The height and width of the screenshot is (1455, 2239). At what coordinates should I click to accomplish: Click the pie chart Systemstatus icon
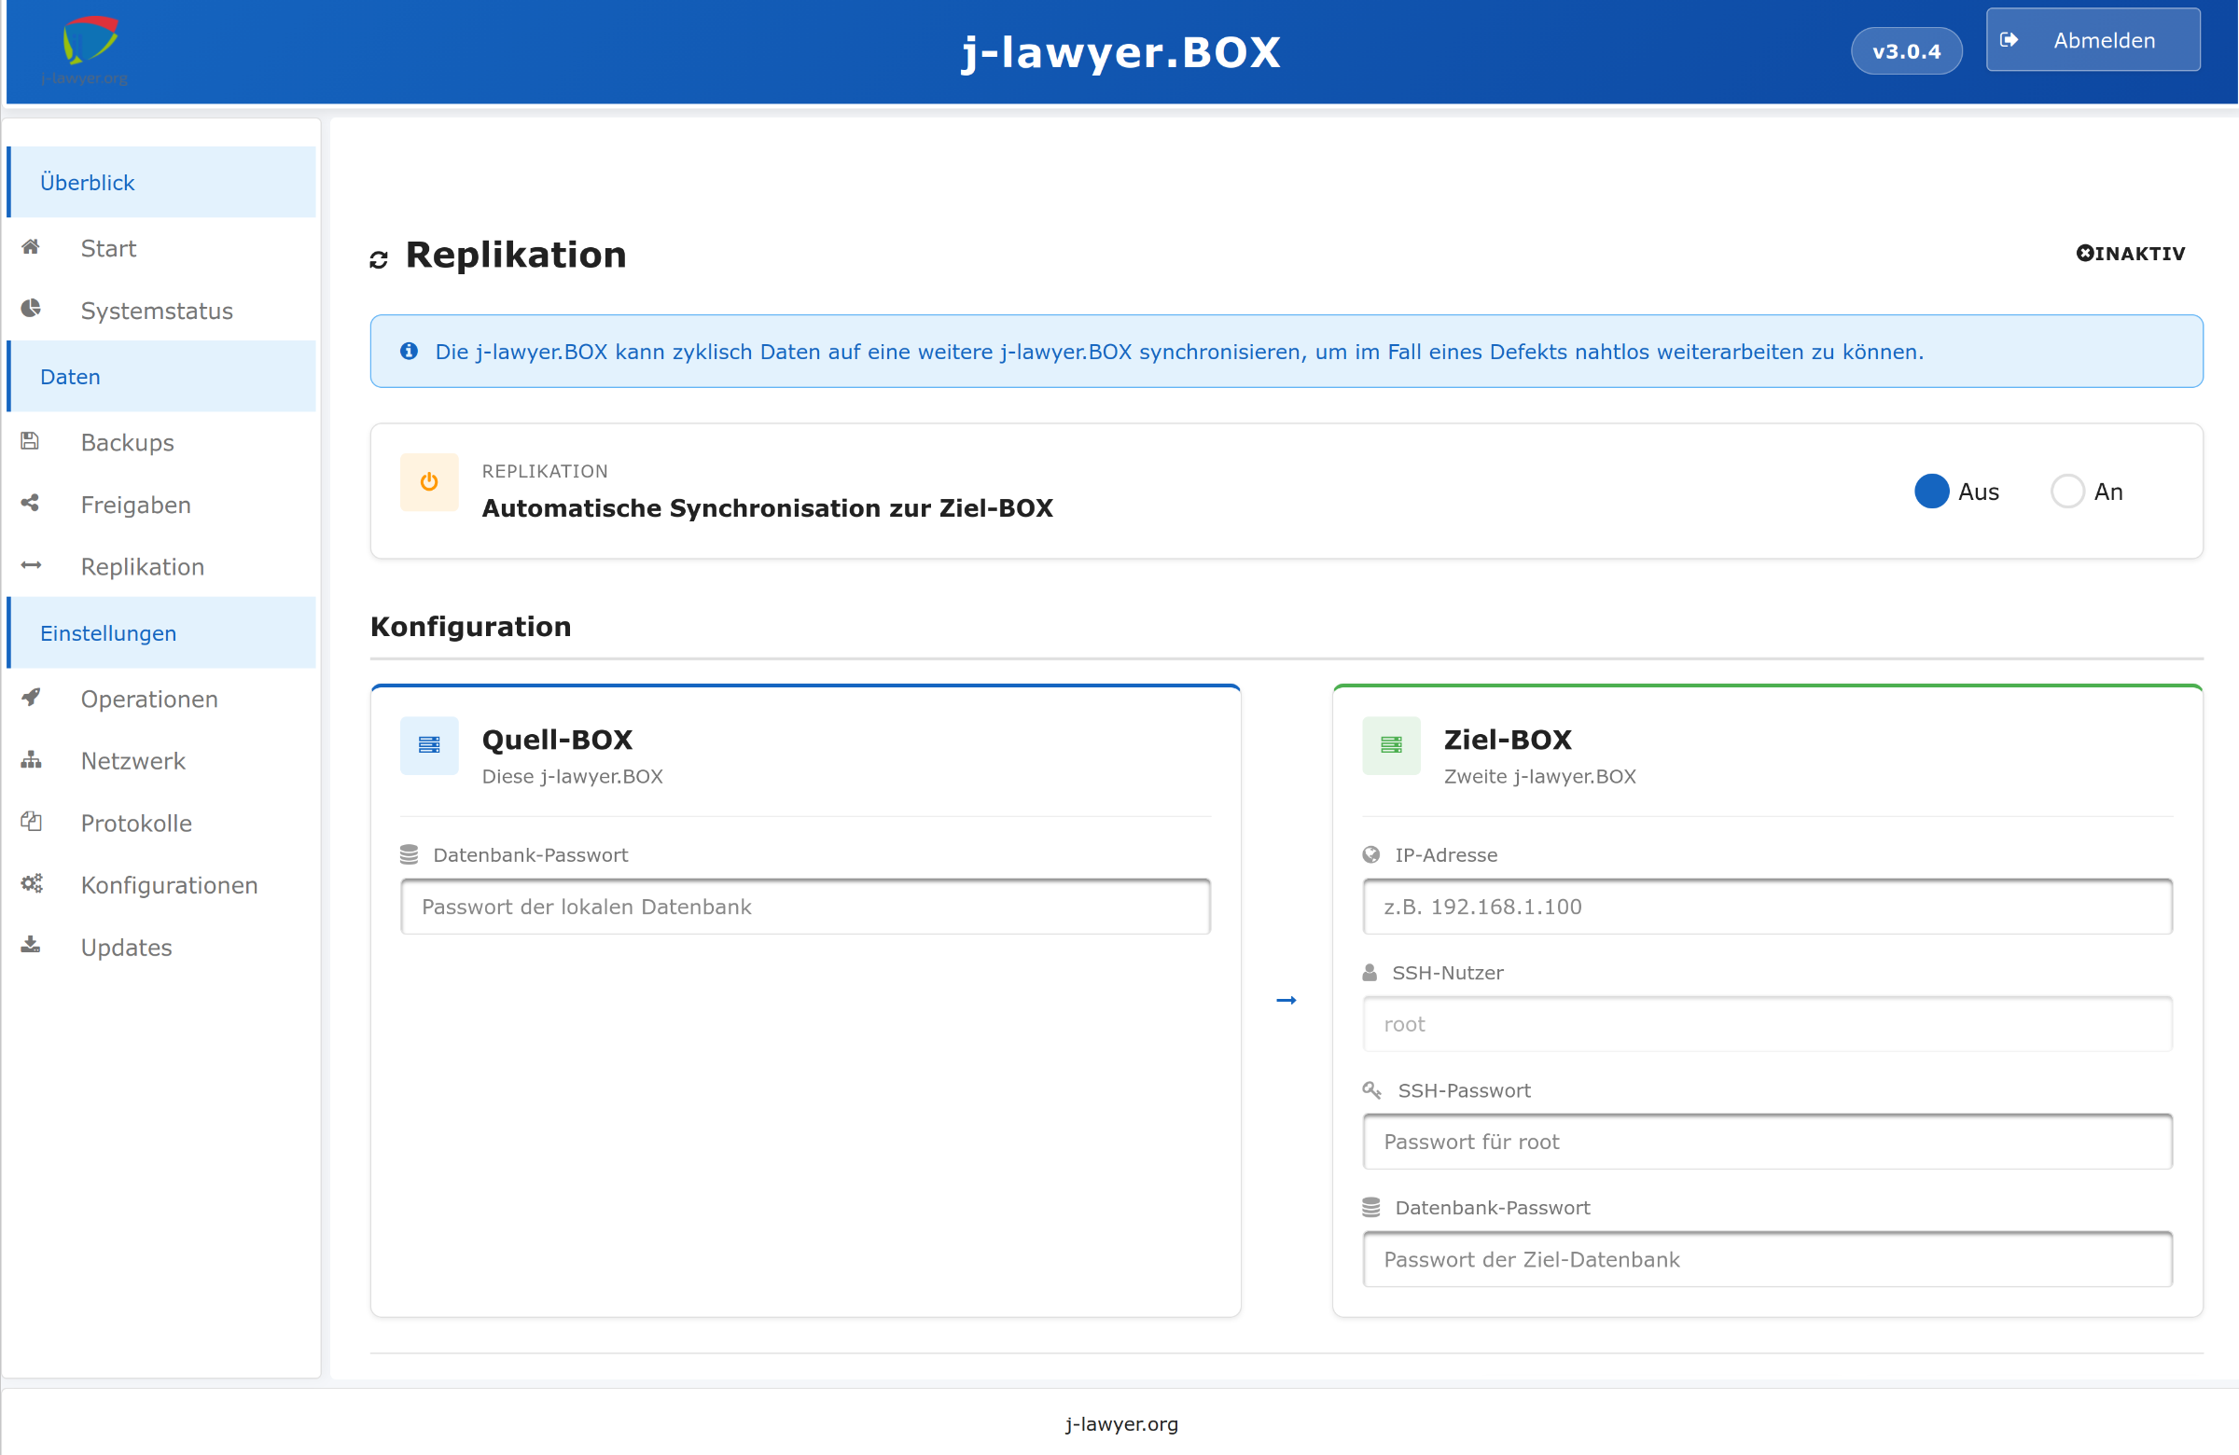click(x=31, y=310)
